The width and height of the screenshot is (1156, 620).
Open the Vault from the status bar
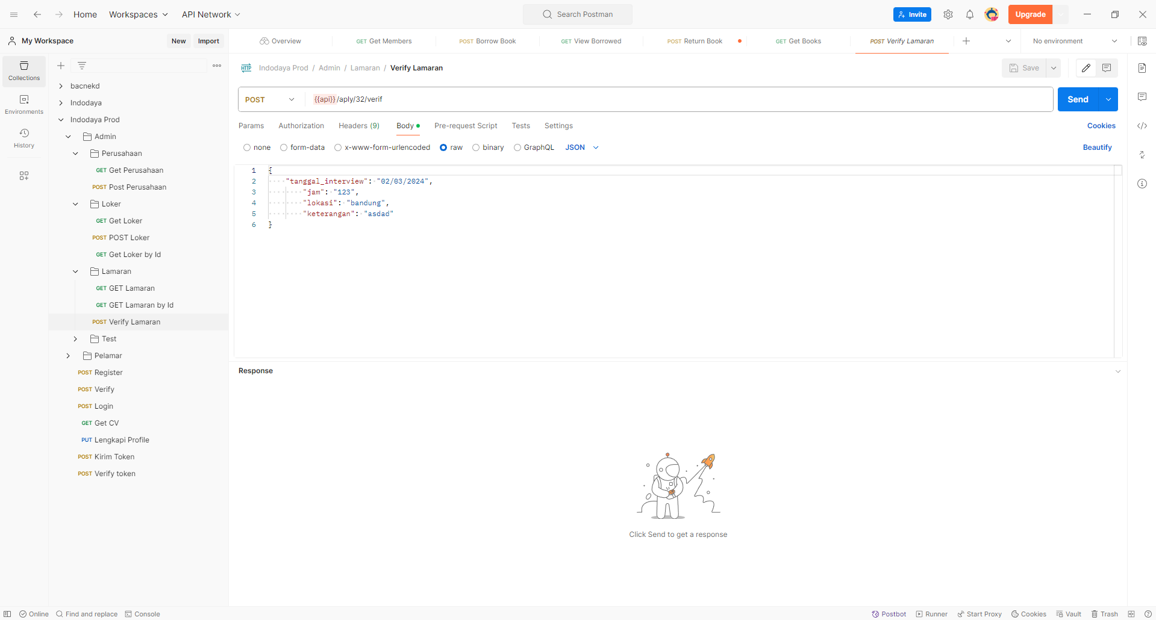(x=1069, y=614)
